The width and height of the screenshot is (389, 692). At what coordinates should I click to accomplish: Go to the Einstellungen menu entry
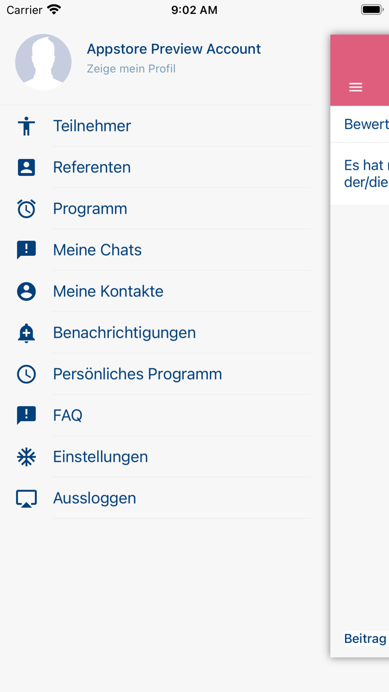tap(101, 457)
